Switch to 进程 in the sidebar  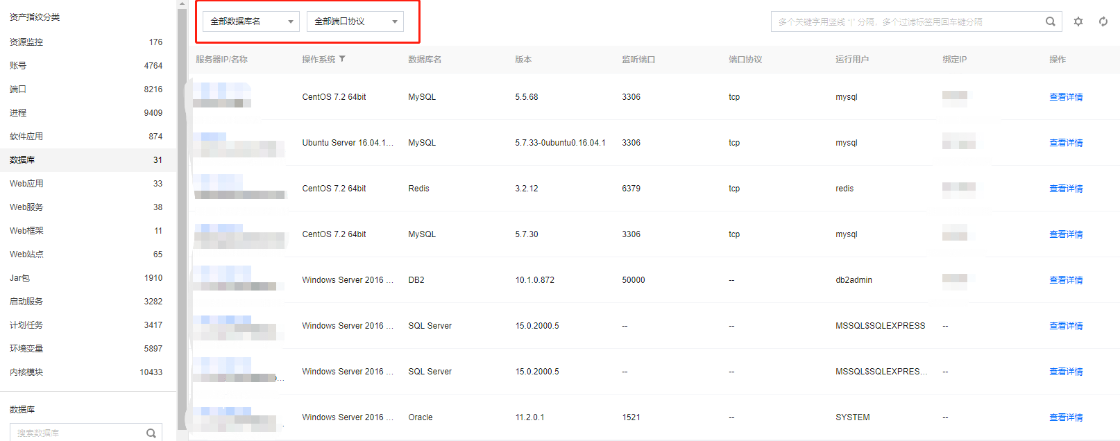click(18, 113)
